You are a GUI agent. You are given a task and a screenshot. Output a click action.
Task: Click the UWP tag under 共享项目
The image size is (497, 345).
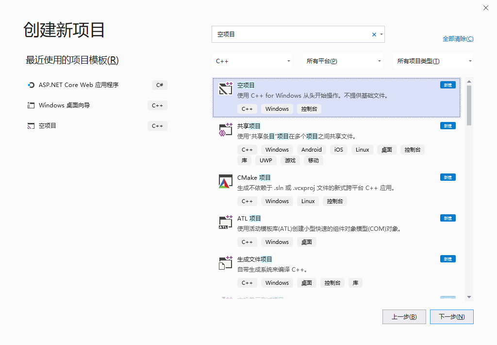265,161
